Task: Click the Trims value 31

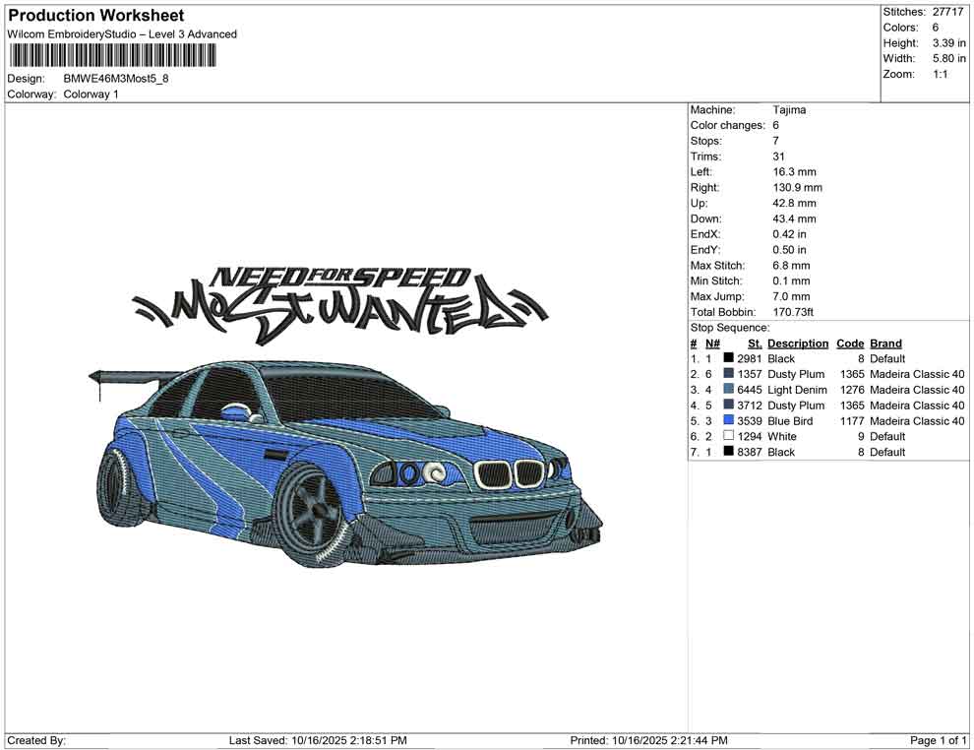Action: pos(779,156)
